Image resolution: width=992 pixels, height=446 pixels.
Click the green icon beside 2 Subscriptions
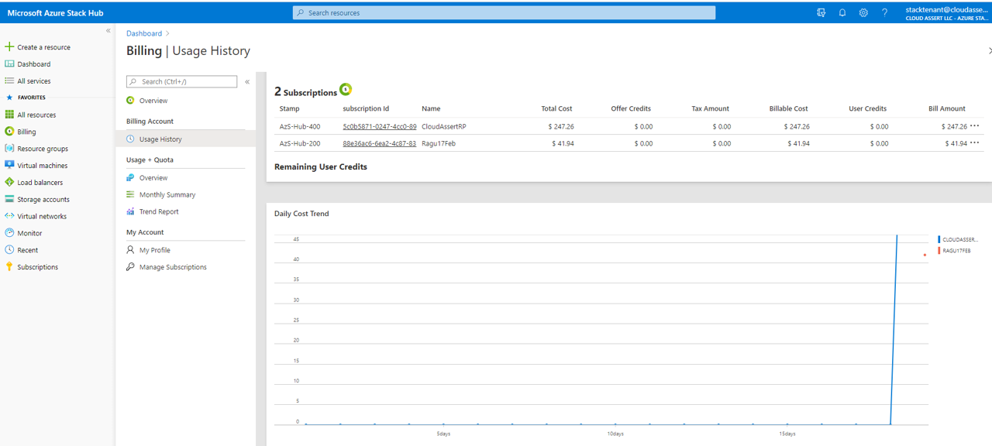tap(346, 90)
